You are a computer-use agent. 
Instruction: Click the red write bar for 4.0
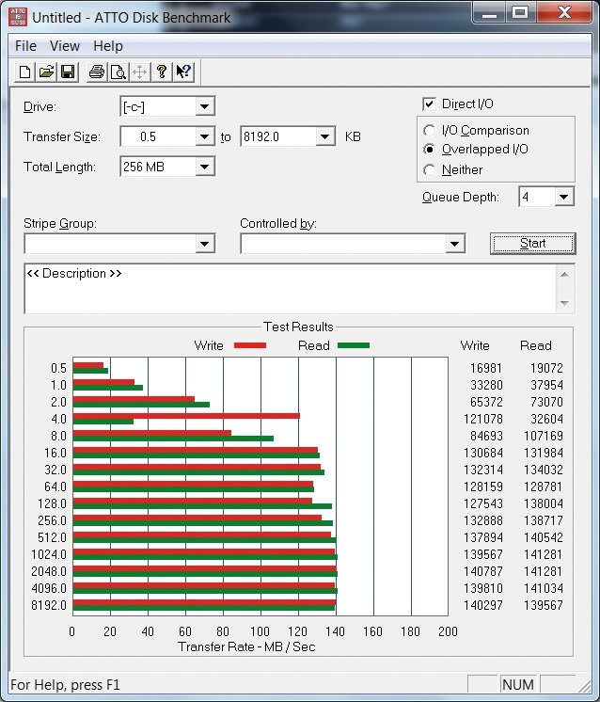tap(186, 416)
